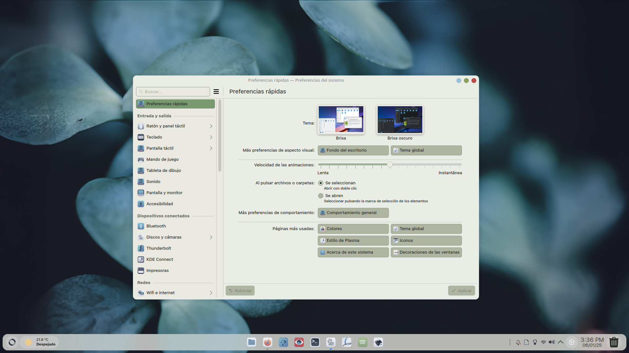The width and height of the screenshot is (629, 353).
Task: Select the Brisa oscuro theme thumbnail
Action: click(400, 120)
